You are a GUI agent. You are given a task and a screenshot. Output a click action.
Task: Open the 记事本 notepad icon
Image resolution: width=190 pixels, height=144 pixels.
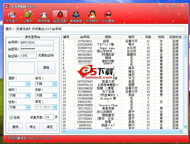coord(28,17)
